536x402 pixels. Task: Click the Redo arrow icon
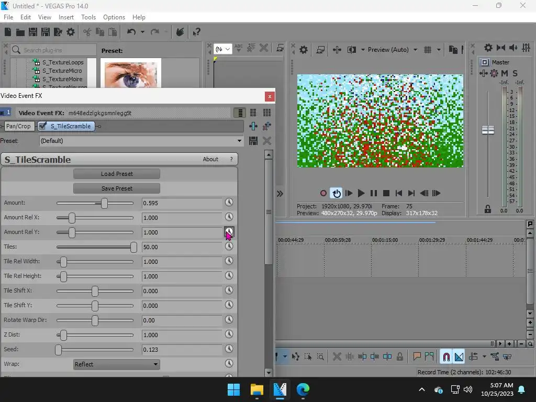[x=155, y=32]
